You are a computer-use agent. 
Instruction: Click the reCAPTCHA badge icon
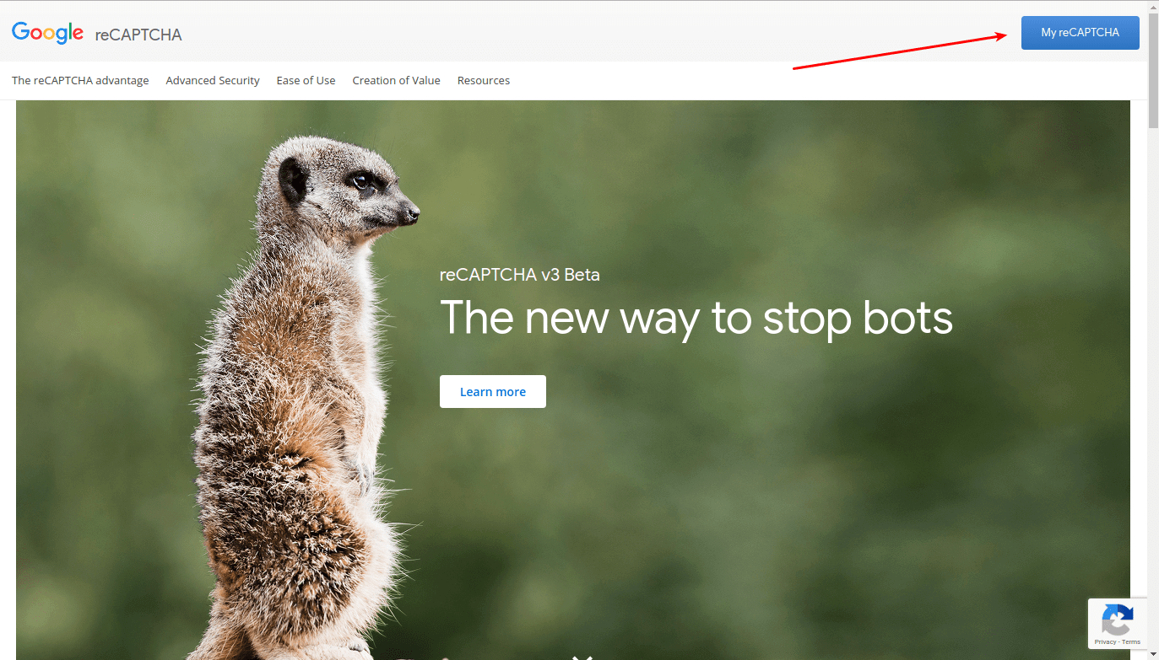click(x=1117, y=620)
